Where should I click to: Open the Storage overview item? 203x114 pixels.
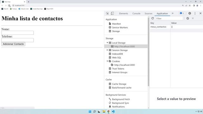coord(114,31)
